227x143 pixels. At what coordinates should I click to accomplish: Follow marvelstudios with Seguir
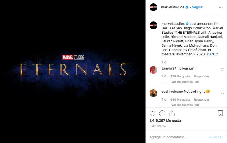tap(197, 7)
